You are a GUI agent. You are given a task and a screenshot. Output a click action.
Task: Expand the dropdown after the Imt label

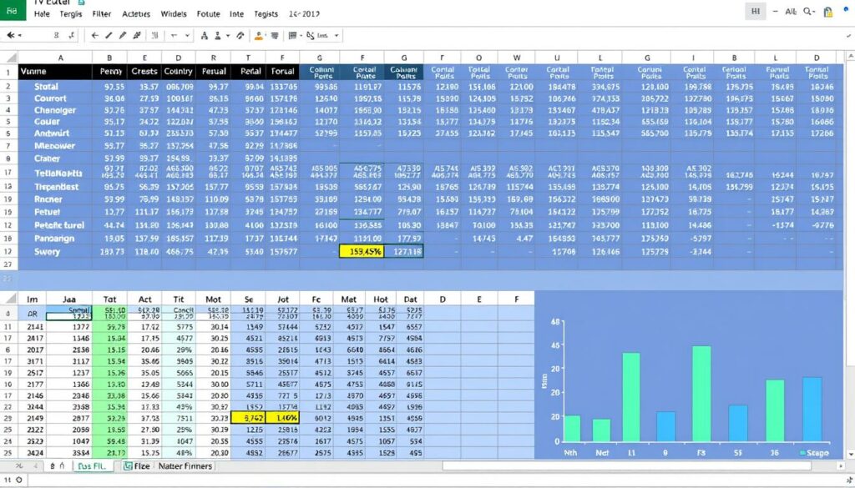coord(336,36)
